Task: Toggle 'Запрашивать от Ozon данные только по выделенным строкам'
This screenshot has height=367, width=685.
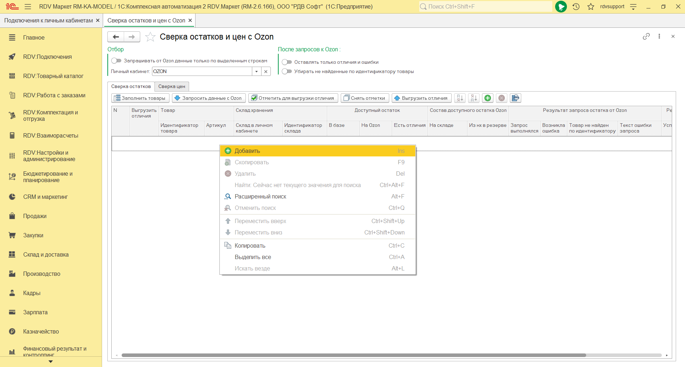Action: tap(116, 61)
